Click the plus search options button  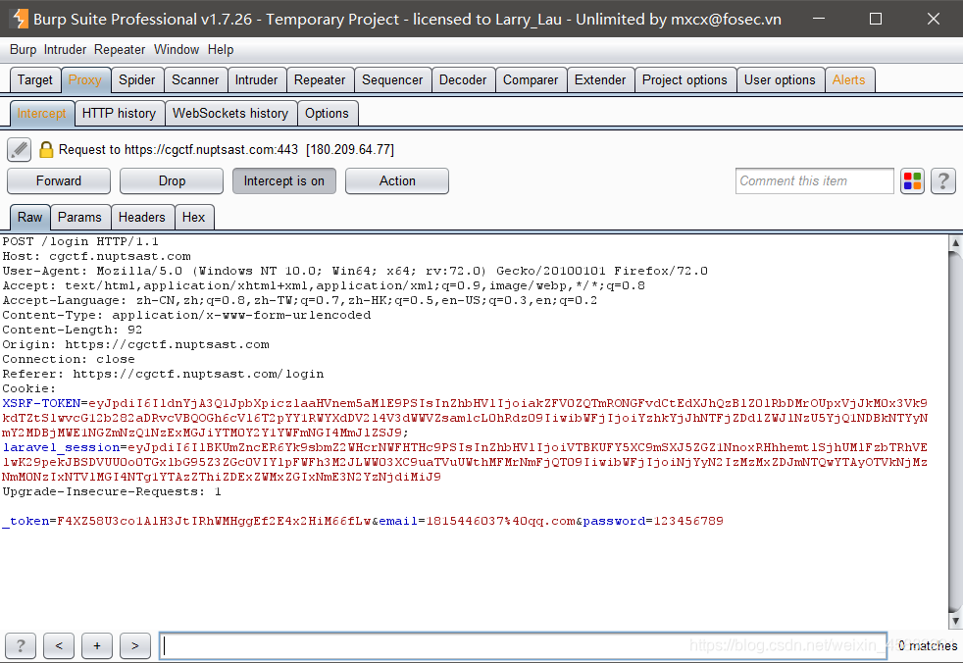(97, 645)
